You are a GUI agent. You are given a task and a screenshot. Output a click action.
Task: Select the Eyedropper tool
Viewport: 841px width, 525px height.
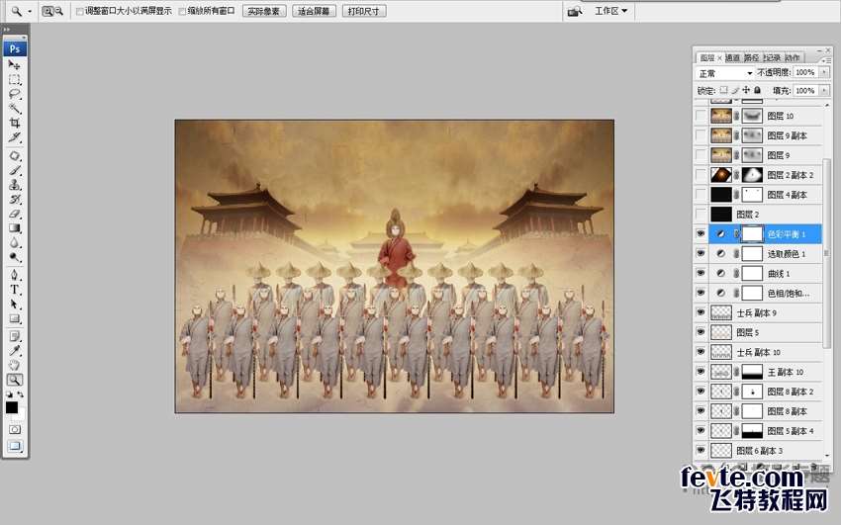[15, 351]
